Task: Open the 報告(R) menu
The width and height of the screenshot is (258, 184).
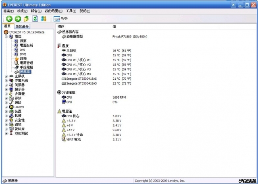Action: coord(36,11)
